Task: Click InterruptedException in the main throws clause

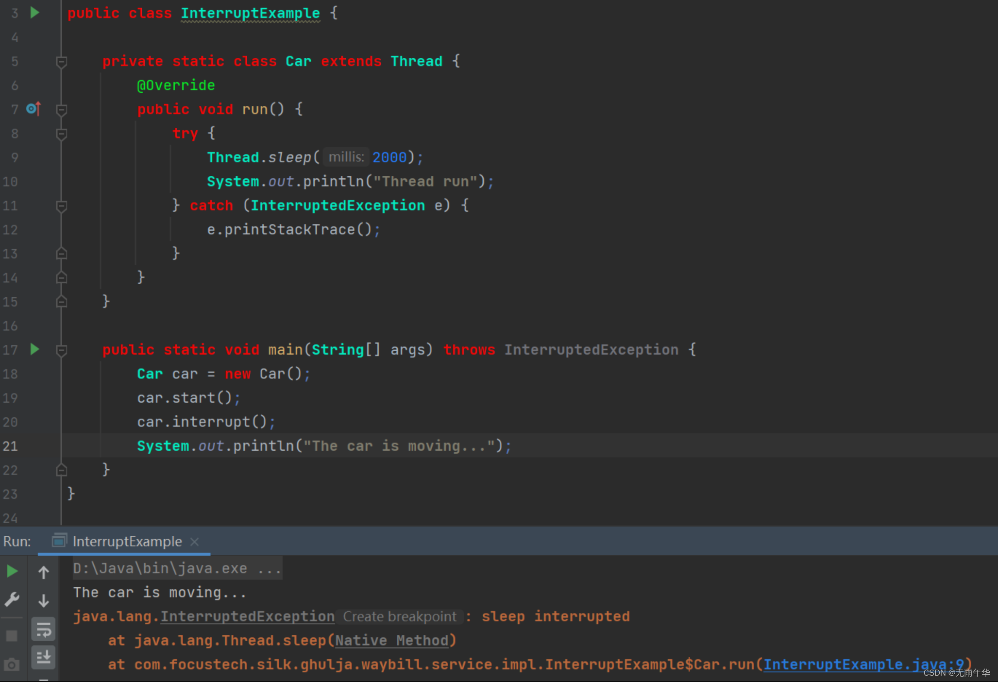Action: pos(591,350)
